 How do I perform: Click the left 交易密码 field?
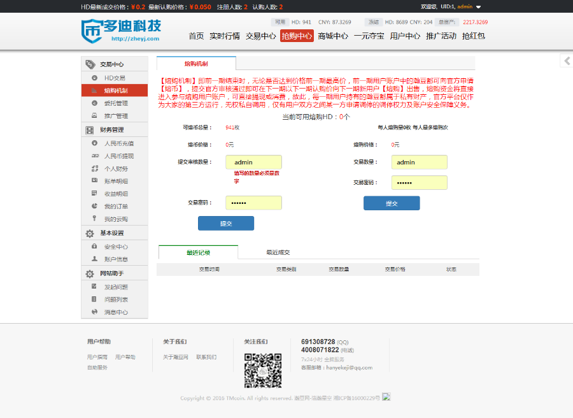pyautogui.click(x=253, y=203)
